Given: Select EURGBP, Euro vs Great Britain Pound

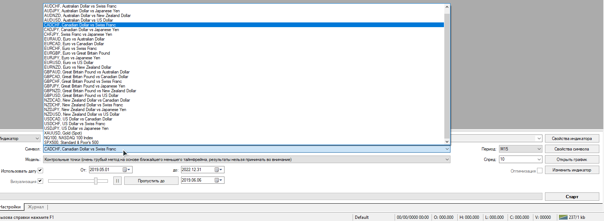Looking at the screenshot, I should [x=244, y=53].
